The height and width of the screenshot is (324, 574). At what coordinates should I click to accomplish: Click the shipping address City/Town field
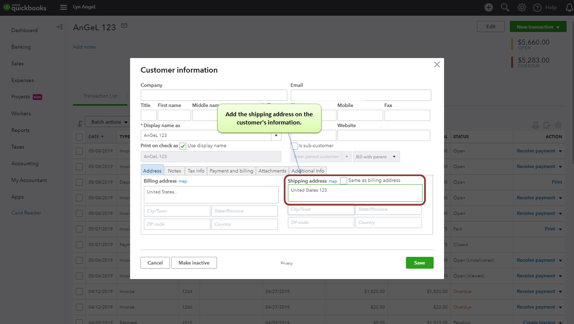tap(321, 209)
